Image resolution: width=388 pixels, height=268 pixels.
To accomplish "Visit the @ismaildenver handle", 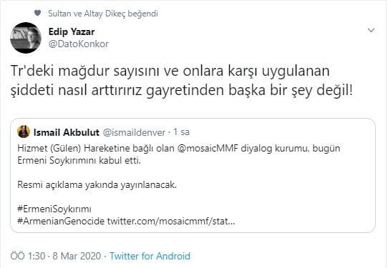I will [134, 132].
